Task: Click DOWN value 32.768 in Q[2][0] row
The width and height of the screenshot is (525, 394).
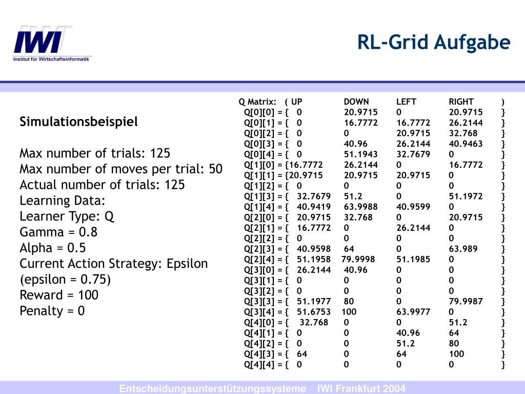Action: point(358,218)
